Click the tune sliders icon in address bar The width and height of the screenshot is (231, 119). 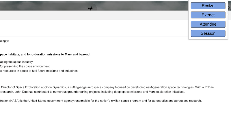click(90, 8)
